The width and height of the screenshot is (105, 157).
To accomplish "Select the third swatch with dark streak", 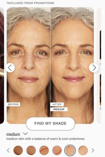I will pos(44,150).
